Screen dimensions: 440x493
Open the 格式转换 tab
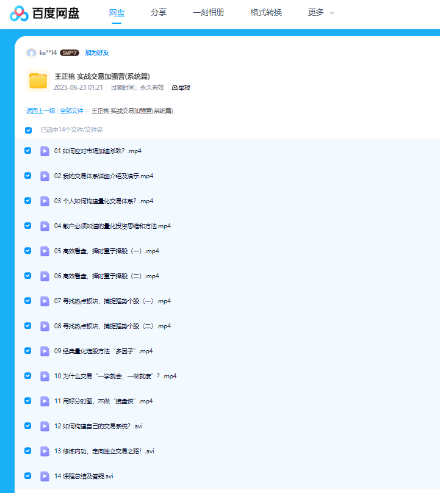pos(266,13)
